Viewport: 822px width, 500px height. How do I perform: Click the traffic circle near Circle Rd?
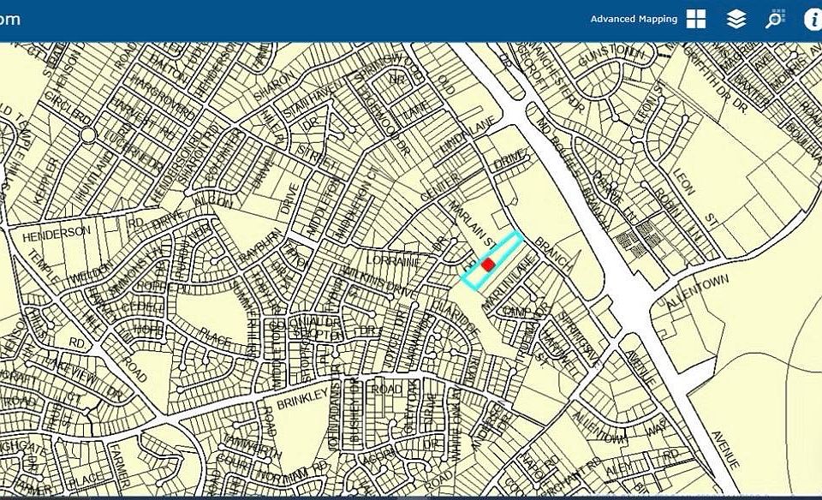pyautogui.click(x=88, y=135)
